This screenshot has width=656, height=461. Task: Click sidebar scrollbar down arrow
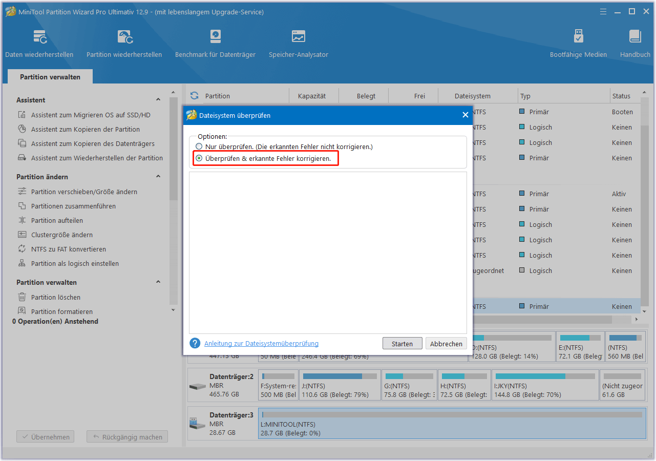click(173, 310)
